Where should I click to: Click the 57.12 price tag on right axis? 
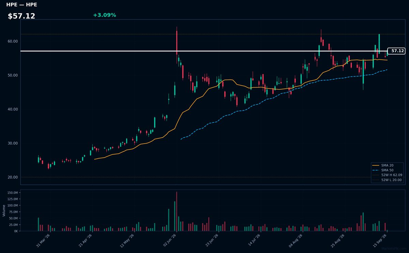396,51
